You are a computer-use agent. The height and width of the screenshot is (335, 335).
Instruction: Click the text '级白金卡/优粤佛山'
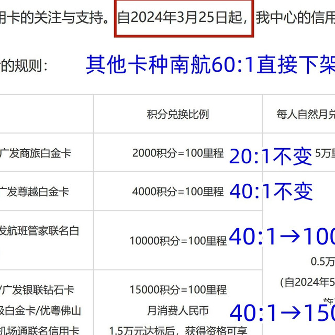pyautogui.click(x=40, y=310)
